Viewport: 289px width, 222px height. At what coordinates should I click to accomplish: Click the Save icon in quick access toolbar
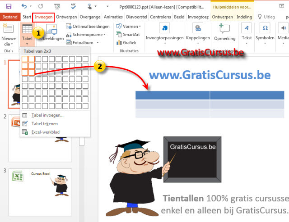9,6
